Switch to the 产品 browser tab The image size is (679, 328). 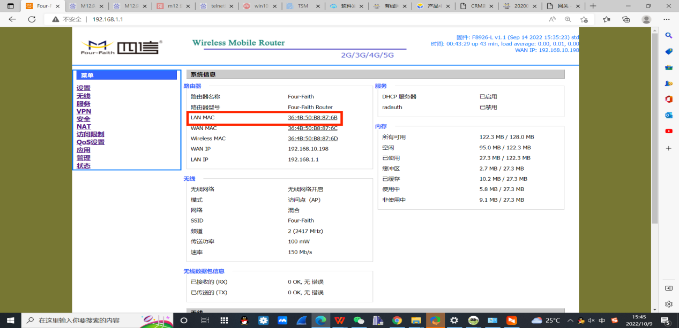435,6
